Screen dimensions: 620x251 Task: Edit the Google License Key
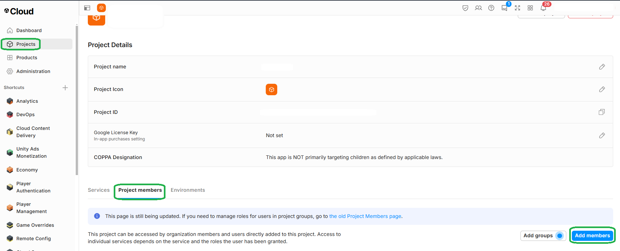pyautogui.click(x=602, y=135)
